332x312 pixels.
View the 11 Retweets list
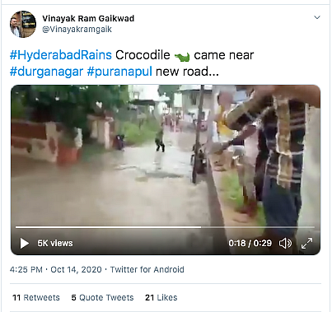(x=36, y=297)
